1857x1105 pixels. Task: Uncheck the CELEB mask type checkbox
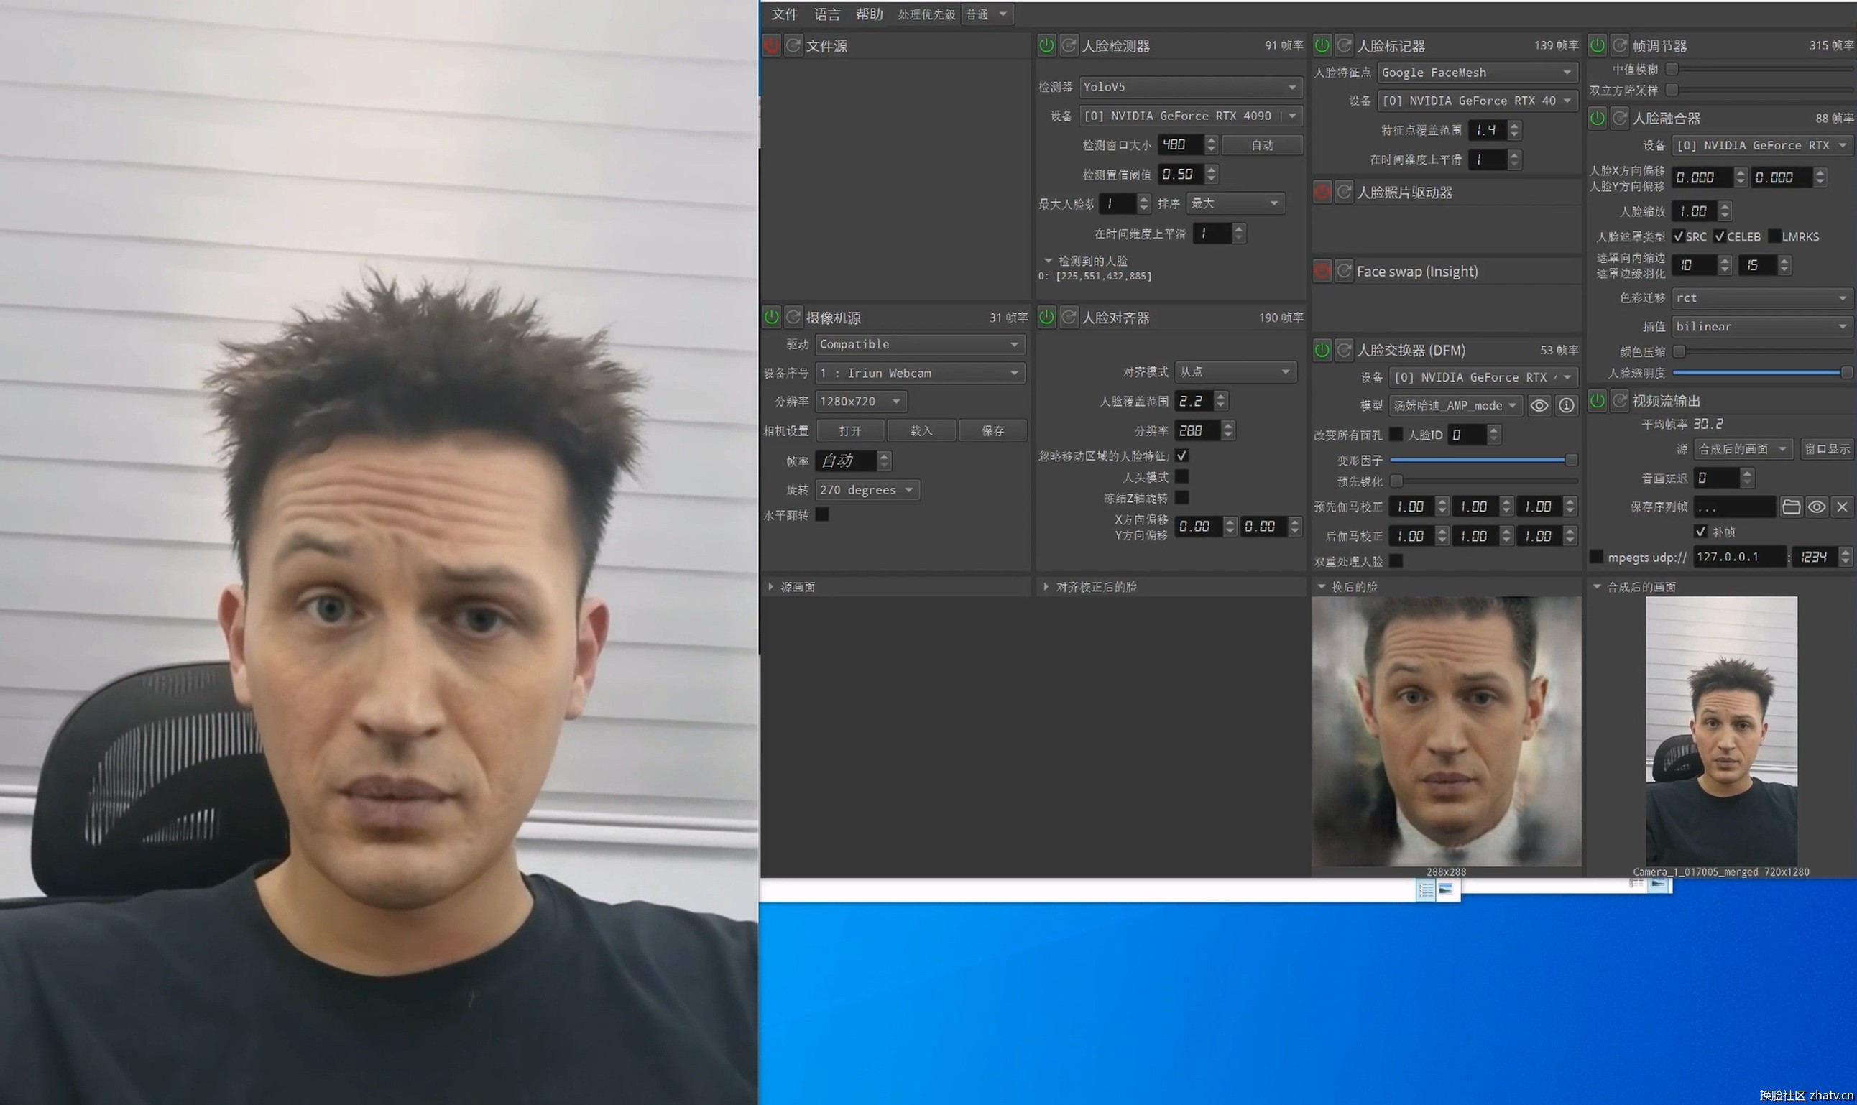click(1719, 236)
